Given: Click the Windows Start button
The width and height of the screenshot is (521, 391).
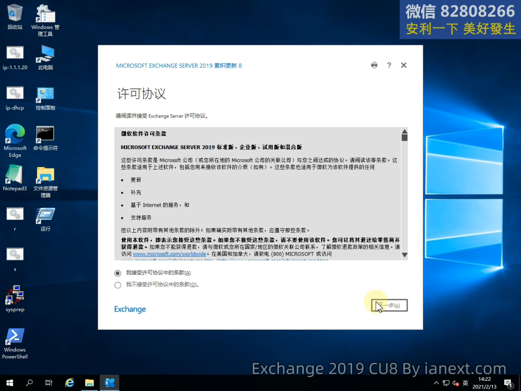Looking at the screenshot, I should (9, 383).
